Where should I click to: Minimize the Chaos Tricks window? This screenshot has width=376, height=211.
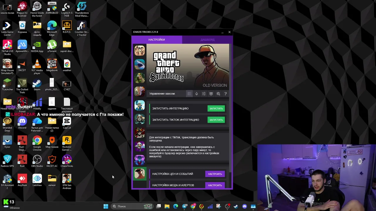222,32
